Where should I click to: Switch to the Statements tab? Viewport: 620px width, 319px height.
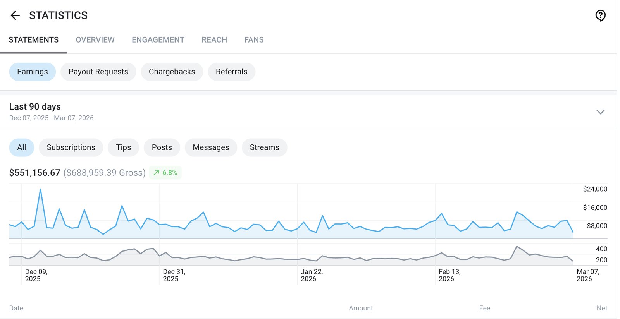click(x=34, y=40)
